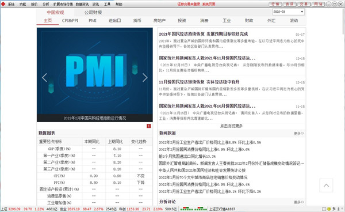The image size is (345, 212).
Task: Click the small white box status icon
Action: [x=324, y=209]
